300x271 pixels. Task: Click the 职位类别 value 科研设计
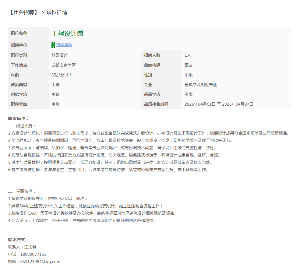point(60,55)
